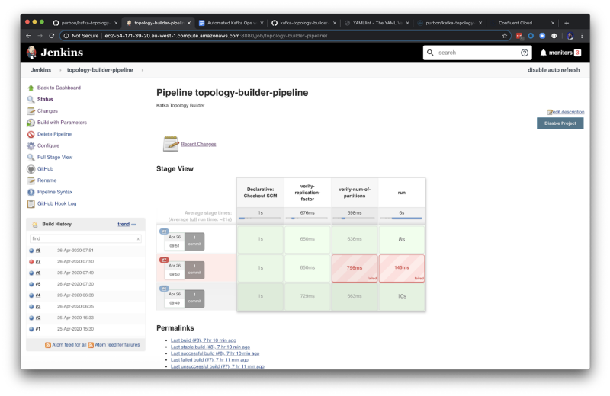The height and width of the screenshot is (396, 610).
Task: Click the Status magnifier icon in sidebar
Action: point(30,100)
